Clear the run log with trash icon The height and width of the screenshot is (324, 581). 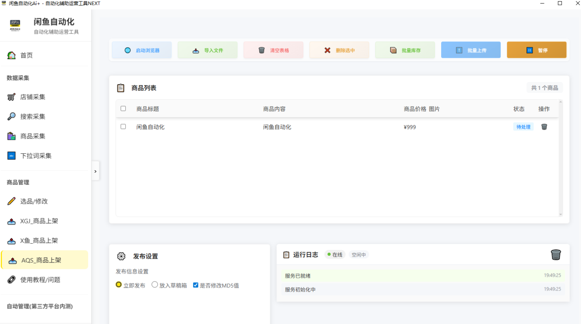coord(556,255)
